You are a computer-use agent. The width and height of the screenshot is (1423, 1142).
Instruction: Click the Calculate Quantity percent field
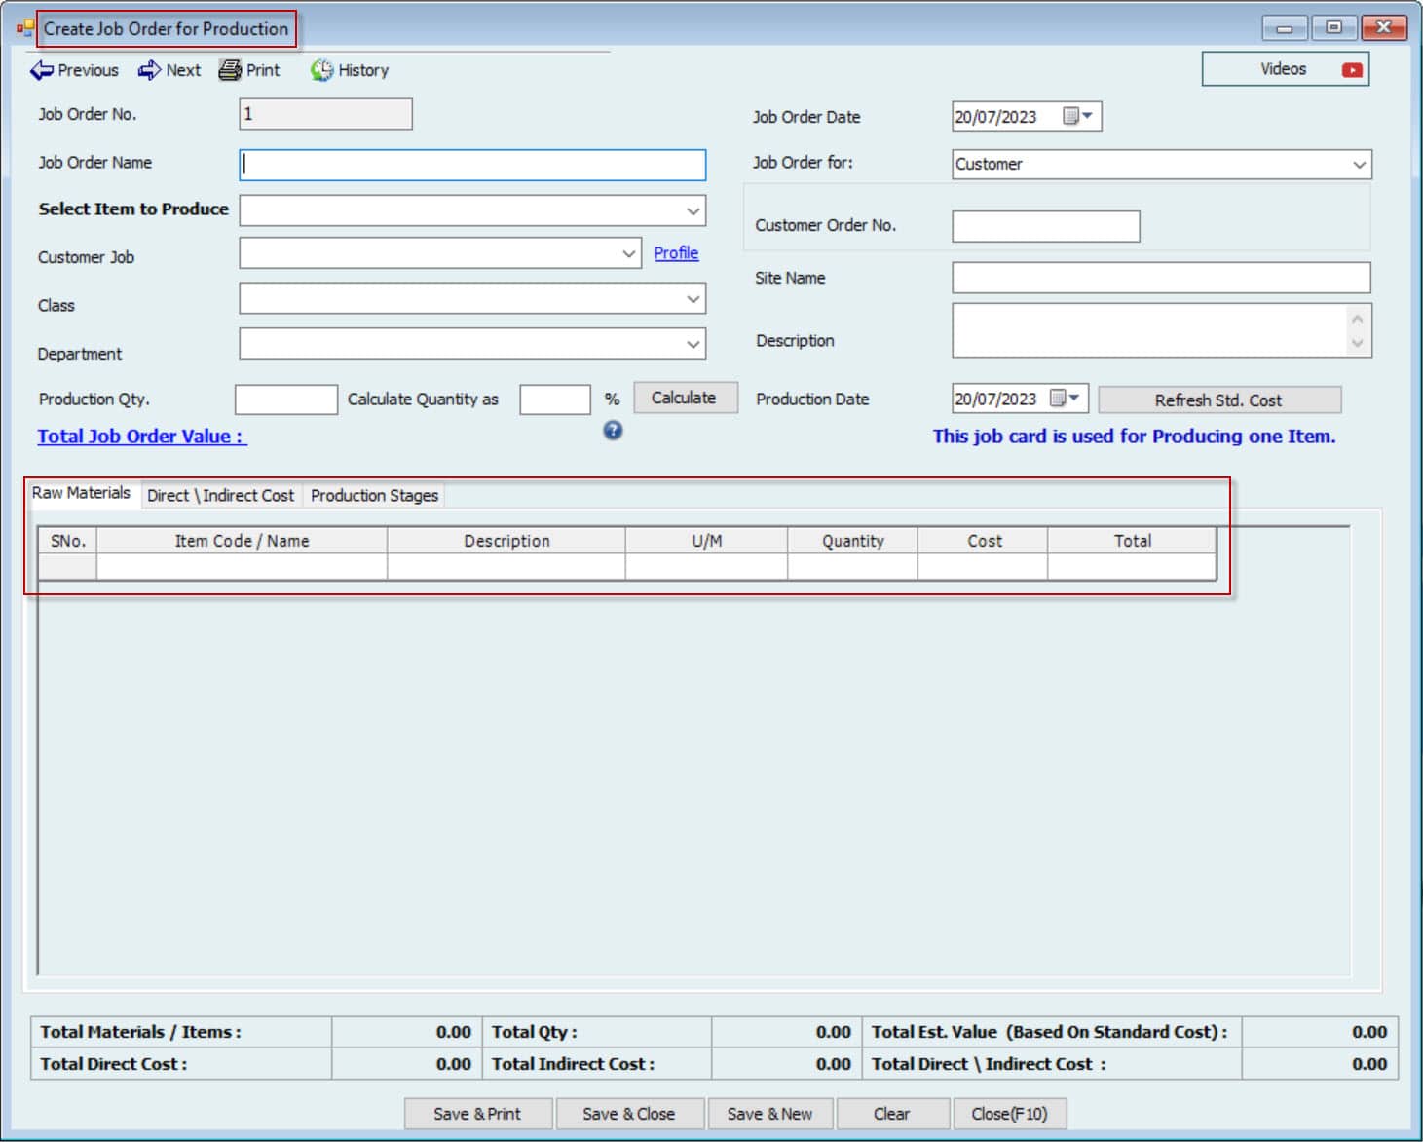point(555,400)
